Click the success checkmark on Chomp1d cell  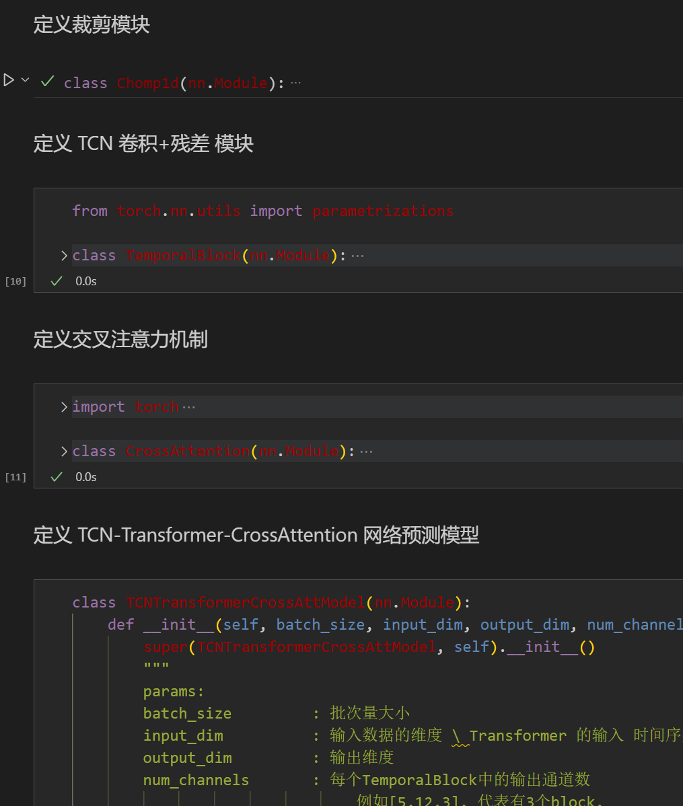47,81
